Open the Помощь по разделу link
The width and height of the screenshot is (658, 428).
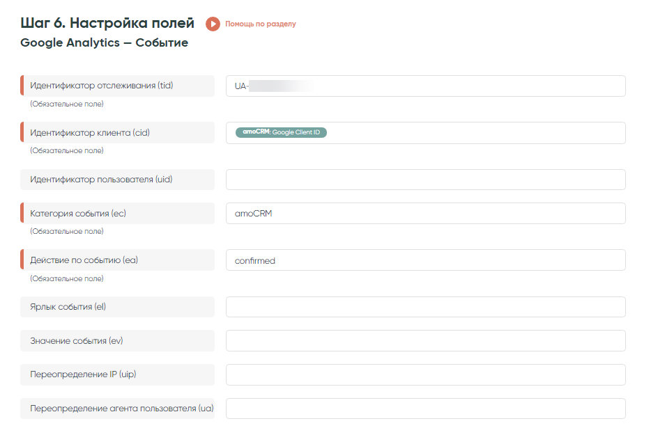point(261,24)
